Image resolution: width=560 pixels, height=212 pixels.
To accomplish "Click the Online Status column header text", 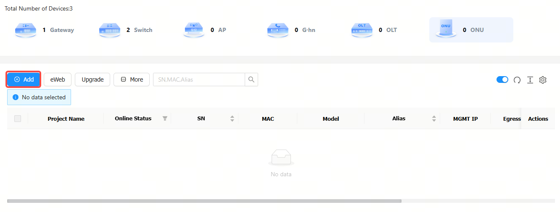I will pyautogui.click(x=133, y=119).
